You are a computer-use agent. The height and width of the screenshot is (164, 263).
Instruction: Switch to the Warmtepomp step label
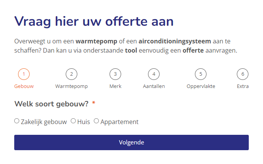coord(72,86)
